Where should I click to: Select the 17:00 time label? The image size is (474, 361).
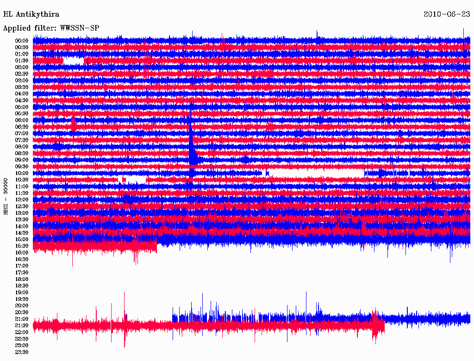coord(22,266)
